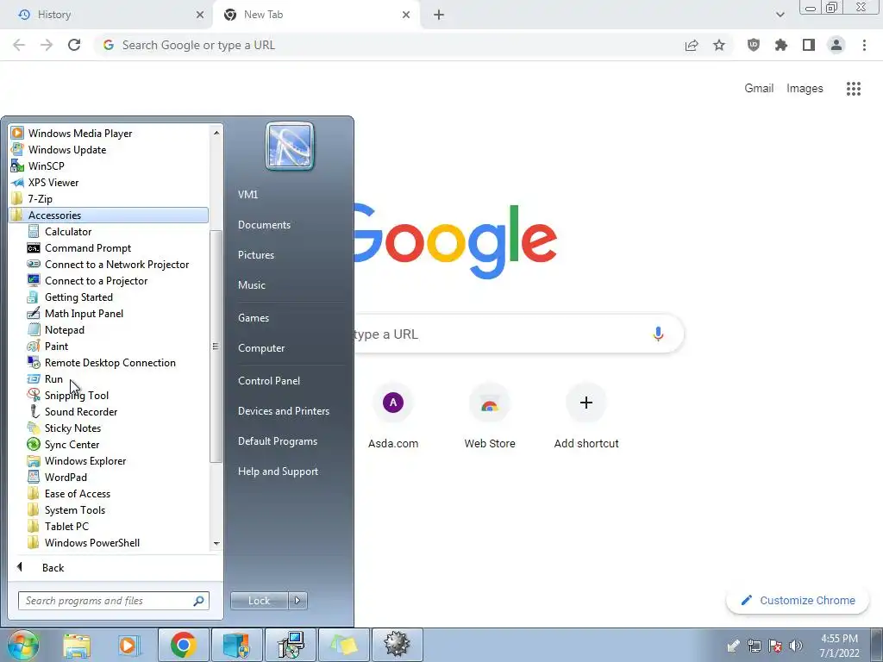This screenshot has height=662, width=883.
Task: Launch Math Input Panel
Action: click(84, 313)
